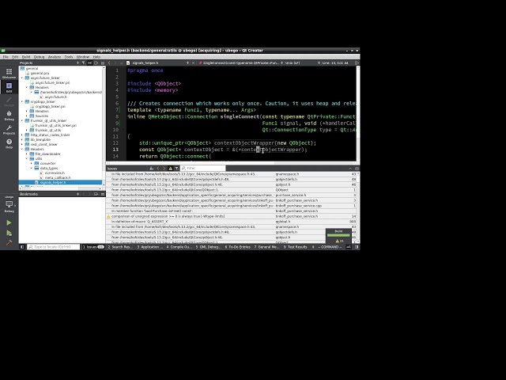Toggle the right sidebar visibility button

pyautogui.click(x=357, y=247)
